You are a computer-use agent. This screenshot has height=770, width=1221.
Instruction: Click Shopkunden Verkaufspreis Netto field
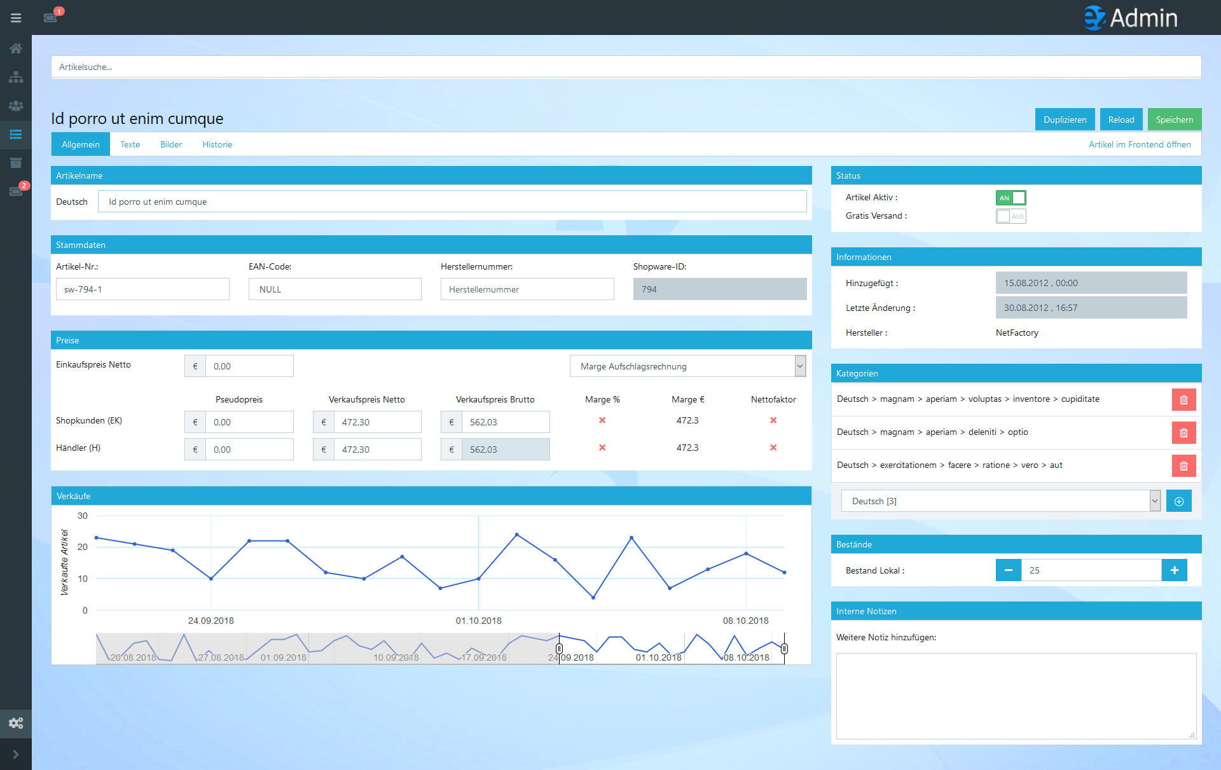pos(377,422)
